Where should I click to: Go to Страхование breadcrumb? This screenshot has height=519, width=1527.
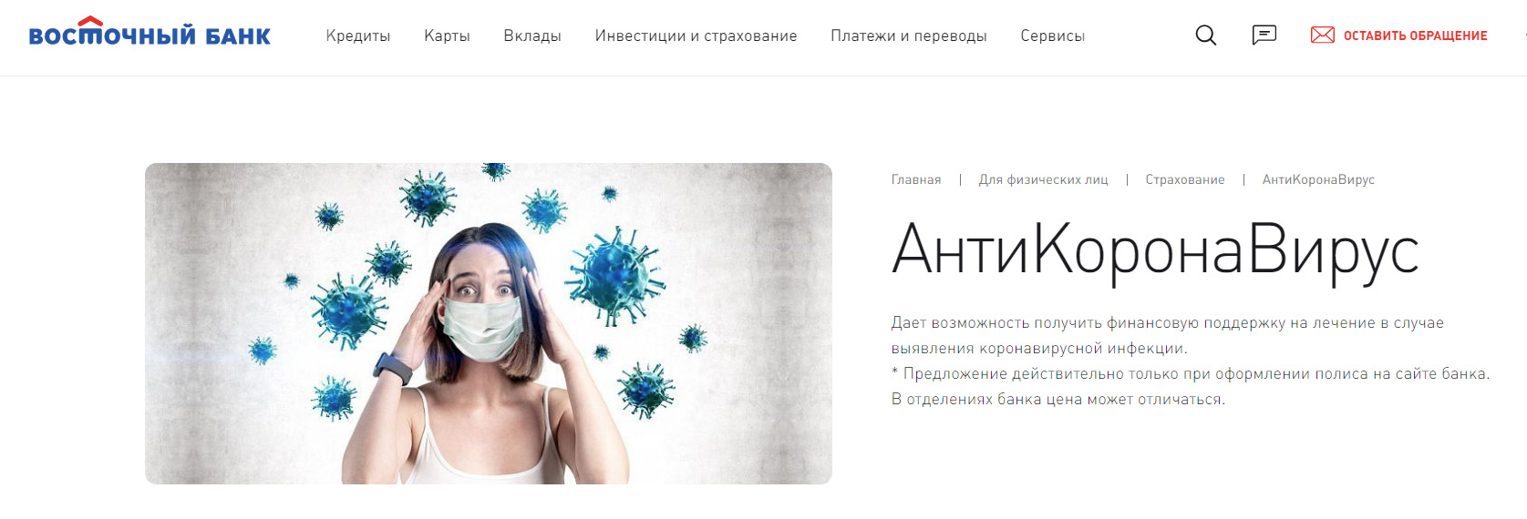click(1185, 179)
